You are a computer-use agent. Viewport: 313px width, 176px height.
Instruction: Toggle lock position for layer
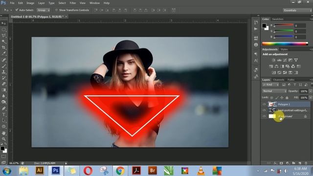[x=282, y=98]
